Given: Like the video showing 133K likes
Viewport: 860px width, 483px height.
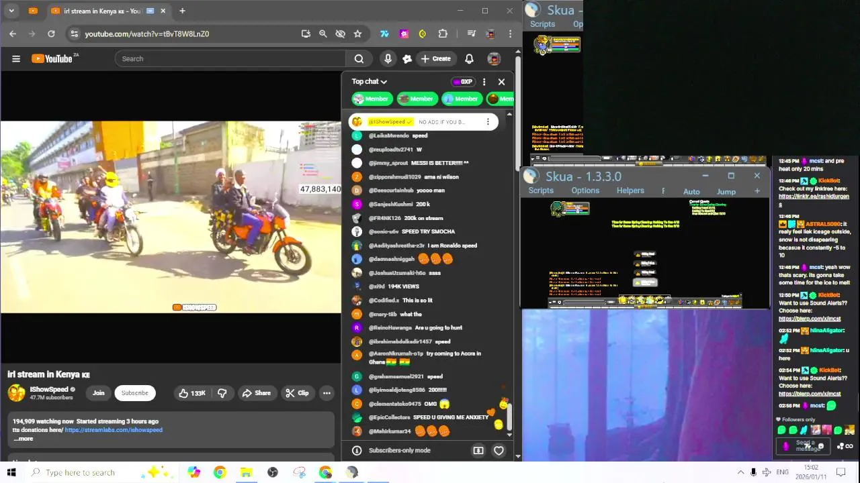Looking at the screenshot, I should click(x=191, y=393).
